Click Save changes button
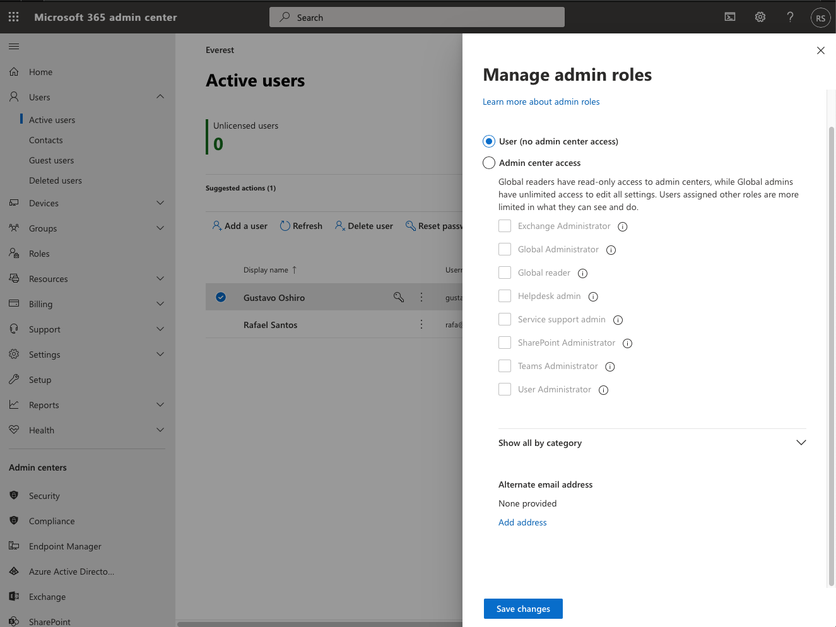The height and width of the screenshot is (627, 836). pyautogui.click(x=523, y=609)
